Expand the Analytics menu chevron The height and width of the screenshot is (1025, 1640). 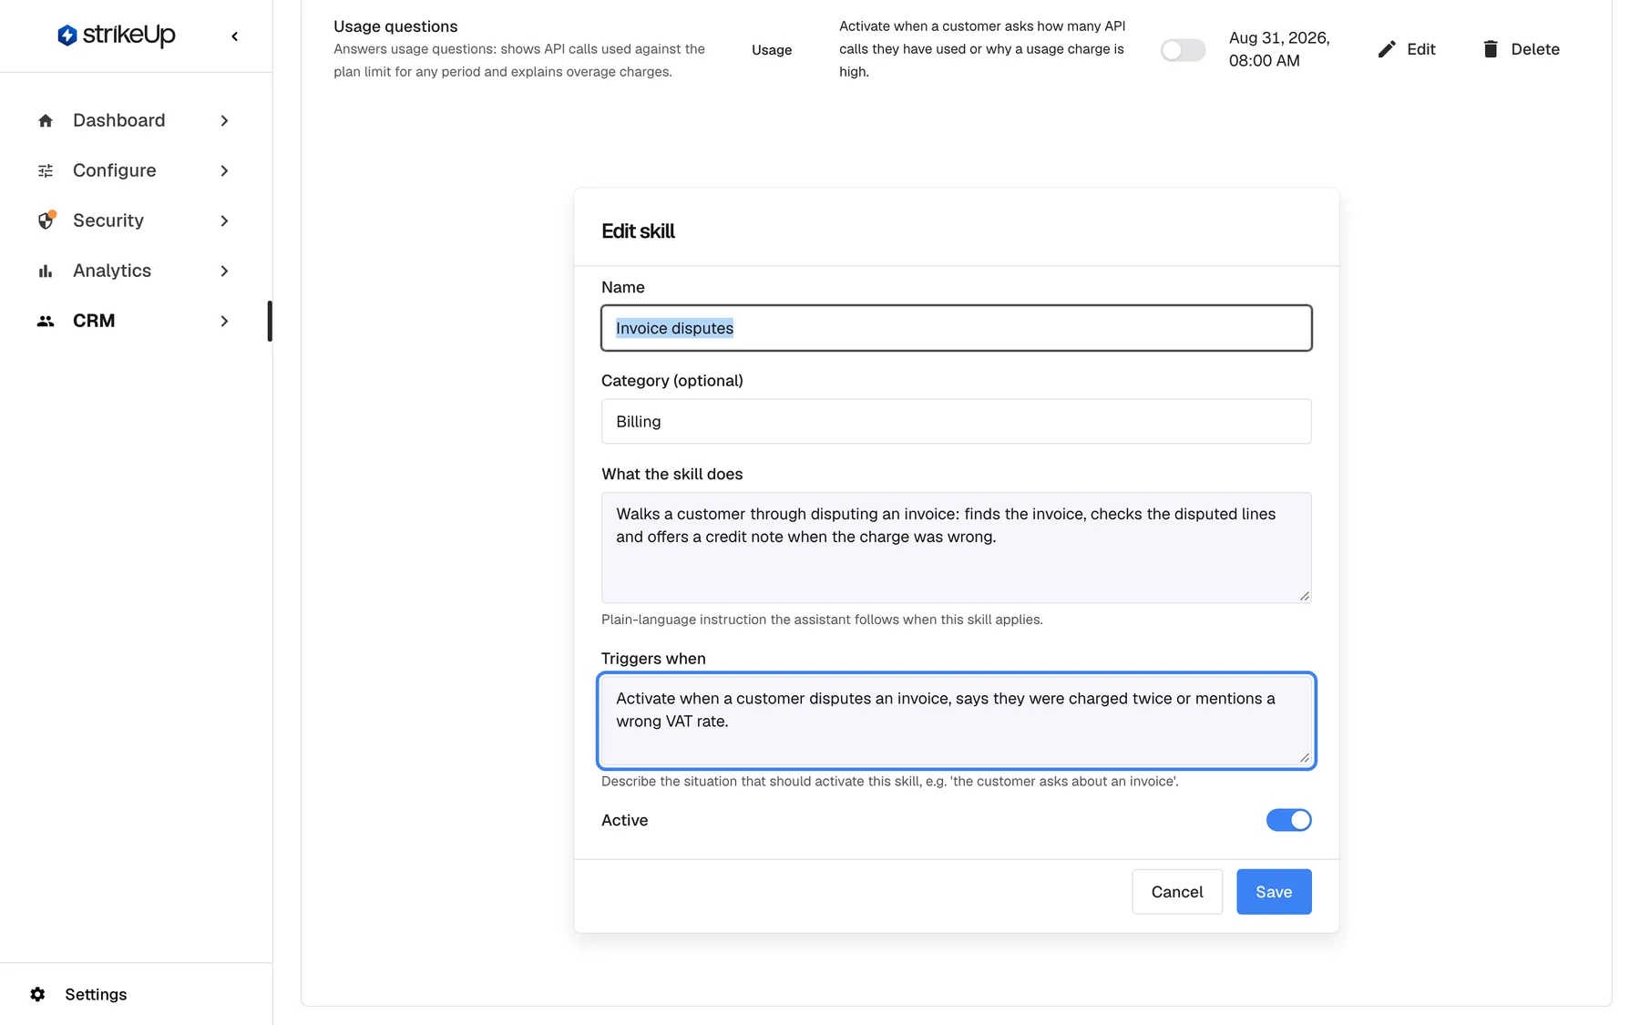(x=224, y=271)
